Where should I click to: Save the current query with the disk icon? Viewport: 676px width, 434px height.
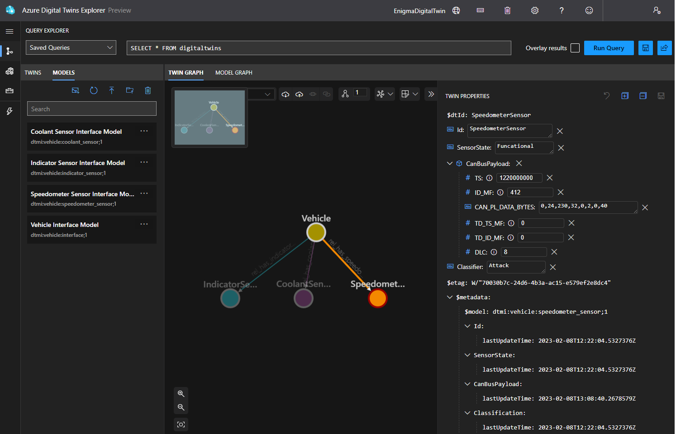pyautogui.click(x=646, y=48)
